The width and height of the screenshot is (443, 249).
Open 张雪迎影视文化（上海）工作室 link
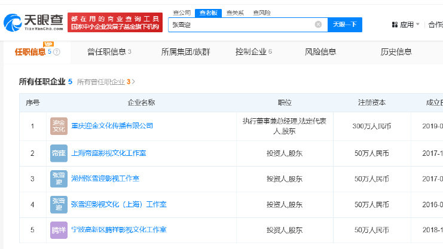pyautogui.click(x=118, y=204)
